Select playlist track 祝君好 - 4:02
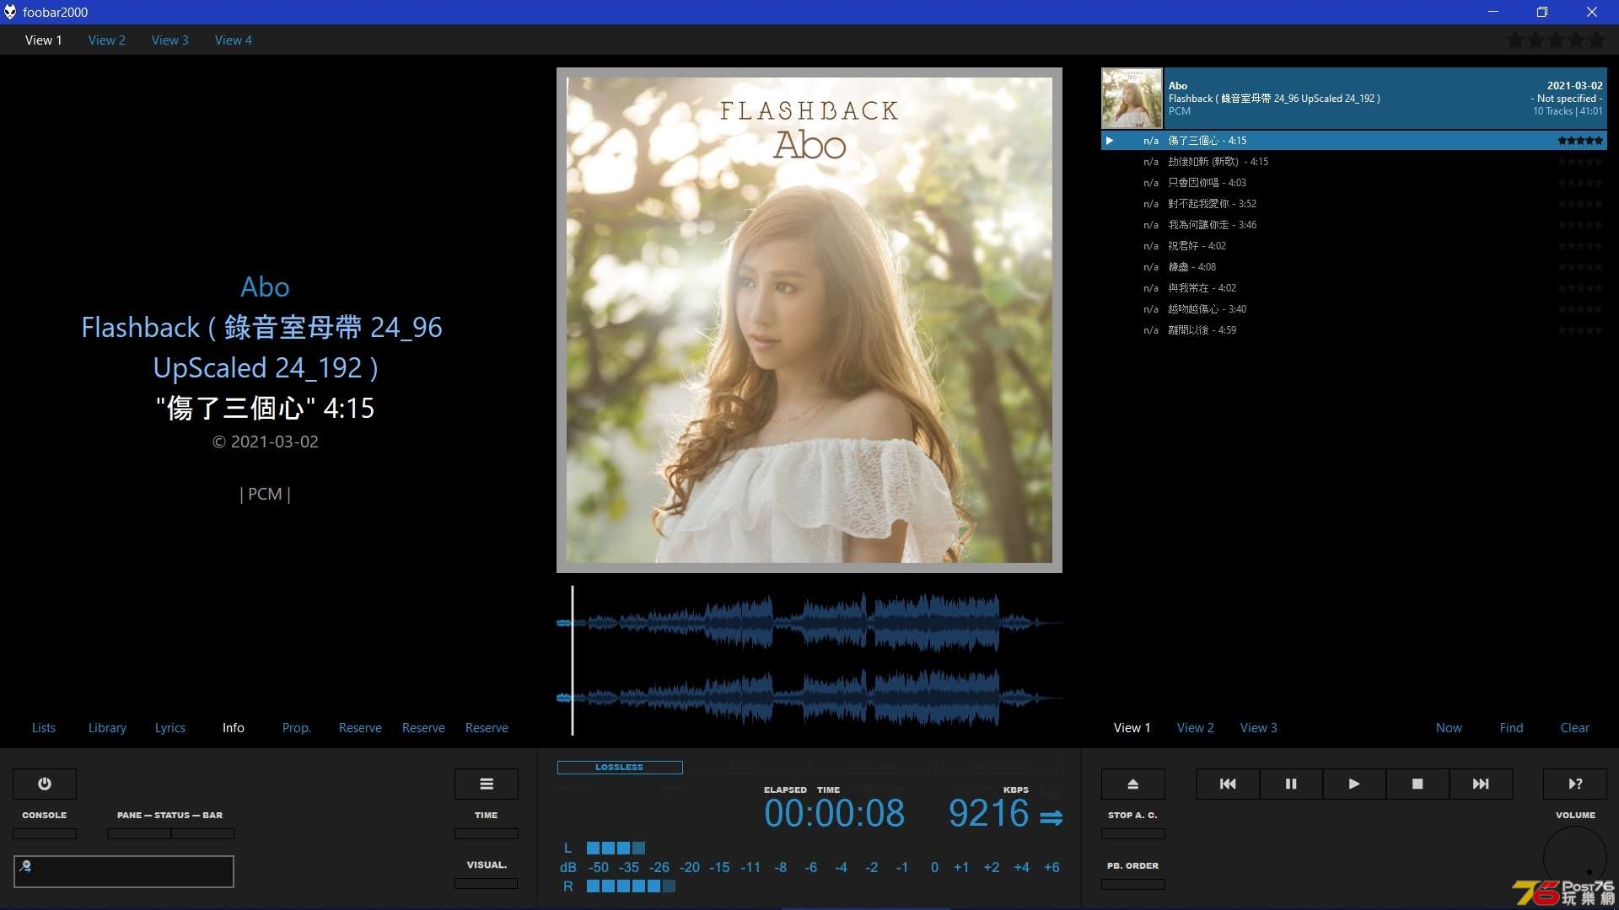Screen dimensions: 1619x910 1354,246
